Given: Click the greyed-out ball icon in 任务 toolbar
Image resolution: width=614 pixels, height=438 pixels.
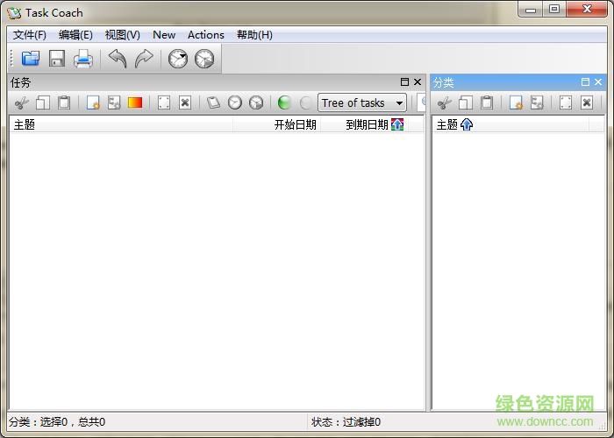Looking at the screenshot, I should 305,102.
